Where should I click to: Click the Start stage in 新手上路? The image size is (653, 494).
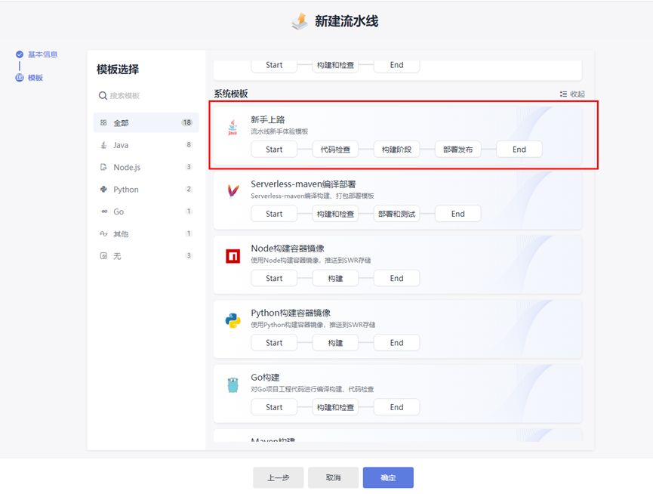[274, 150]
